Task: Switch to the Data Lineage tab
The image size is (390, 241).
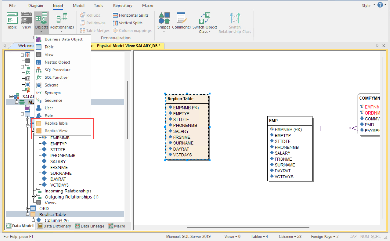Action: (90, 226)
